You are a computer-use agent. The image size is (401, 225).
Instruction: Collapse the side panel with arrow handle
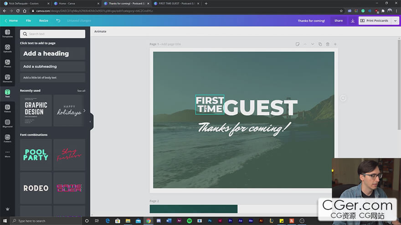[x=90, y=121]
